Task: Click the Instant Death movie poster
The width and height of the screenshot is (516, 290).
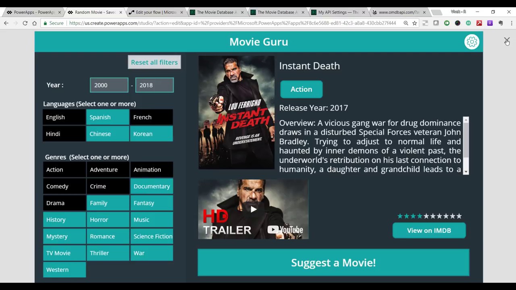Action: click(236, 112)
